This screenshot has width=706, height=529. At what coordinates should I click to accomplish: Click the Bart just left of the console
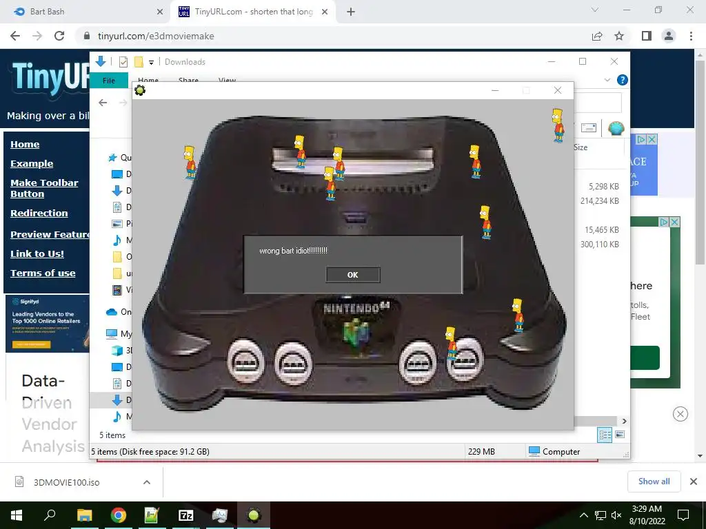190,162
